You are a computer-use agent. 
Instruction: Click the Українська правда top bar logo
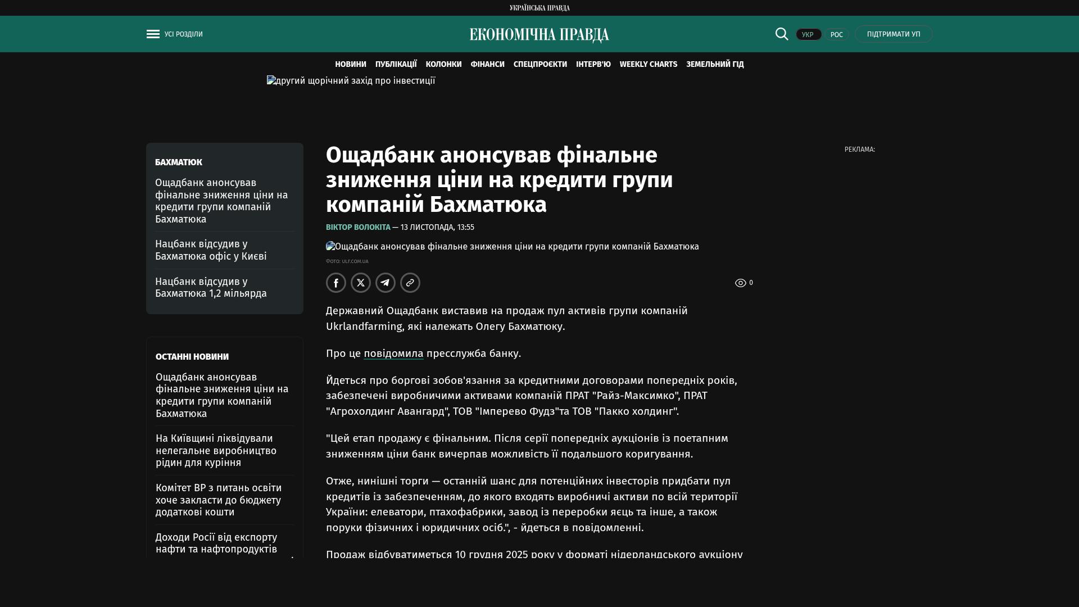tap(539, 8)
